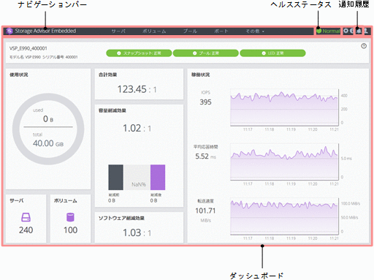Click the 平均応答時間 line graph
Image resolution: width=374 pixels, height=280 pixels.
[x=284, y=162]
